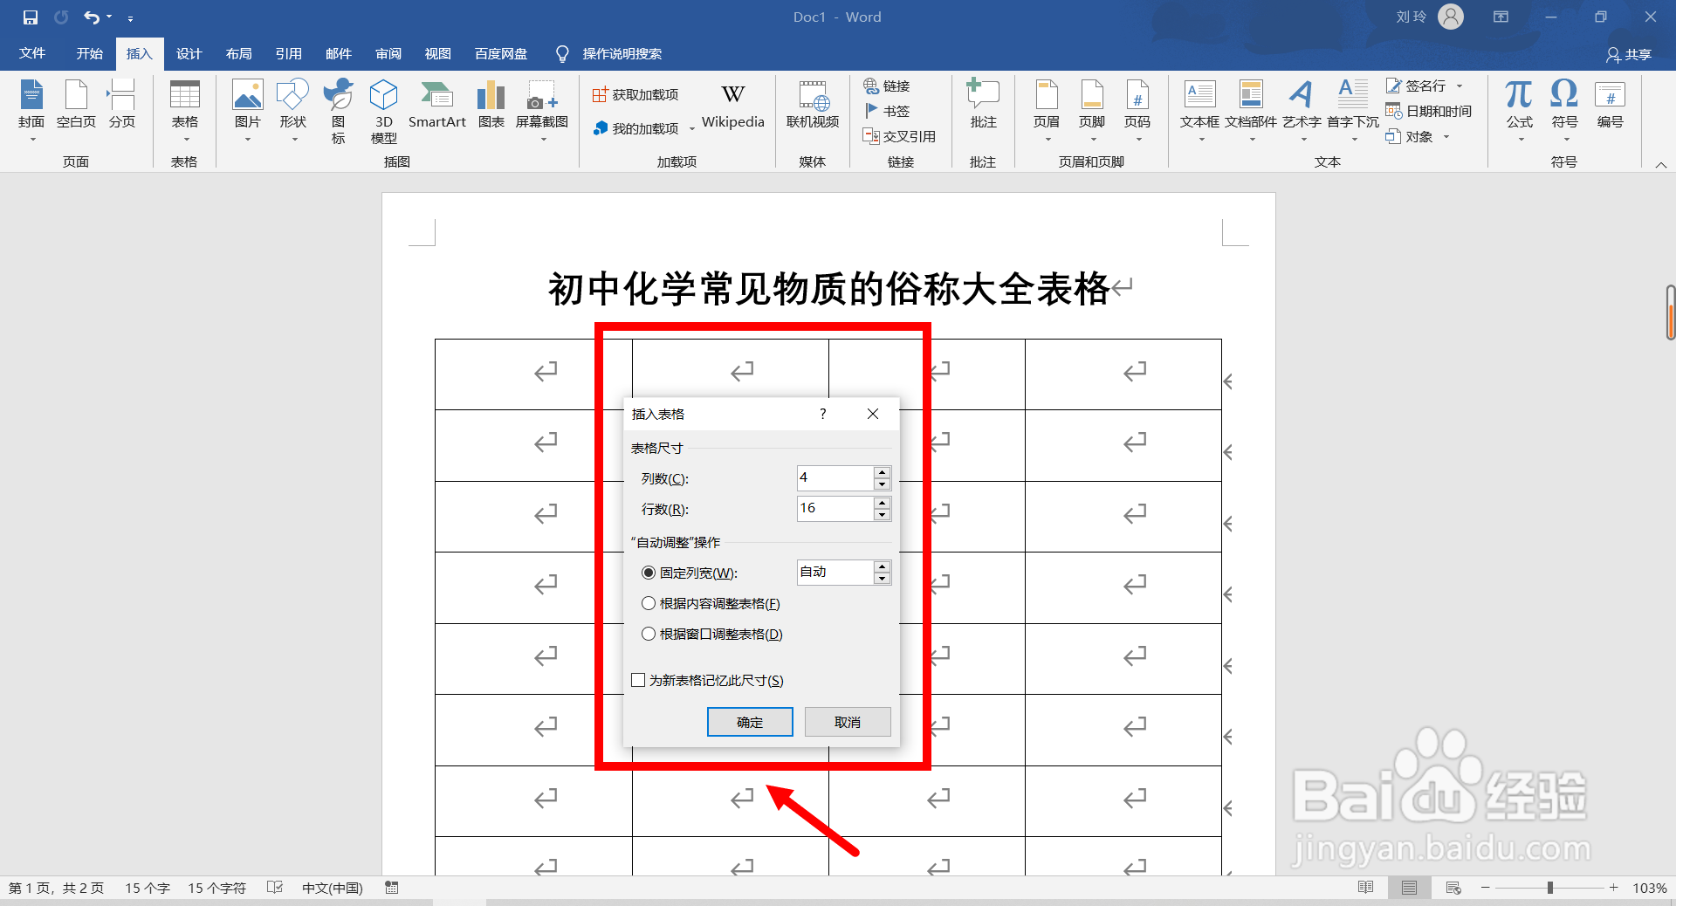The width and height of the screenshot is (1683, 906).
Task: Select the SmartArt tool
Action: pos(436,105)
